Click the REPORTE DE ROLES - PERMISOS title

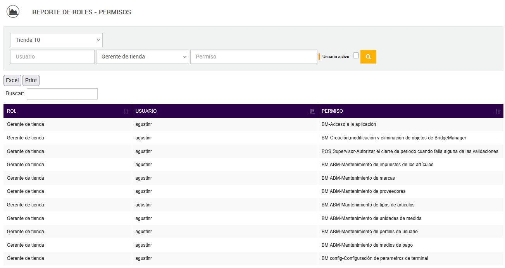click(81, 12)
